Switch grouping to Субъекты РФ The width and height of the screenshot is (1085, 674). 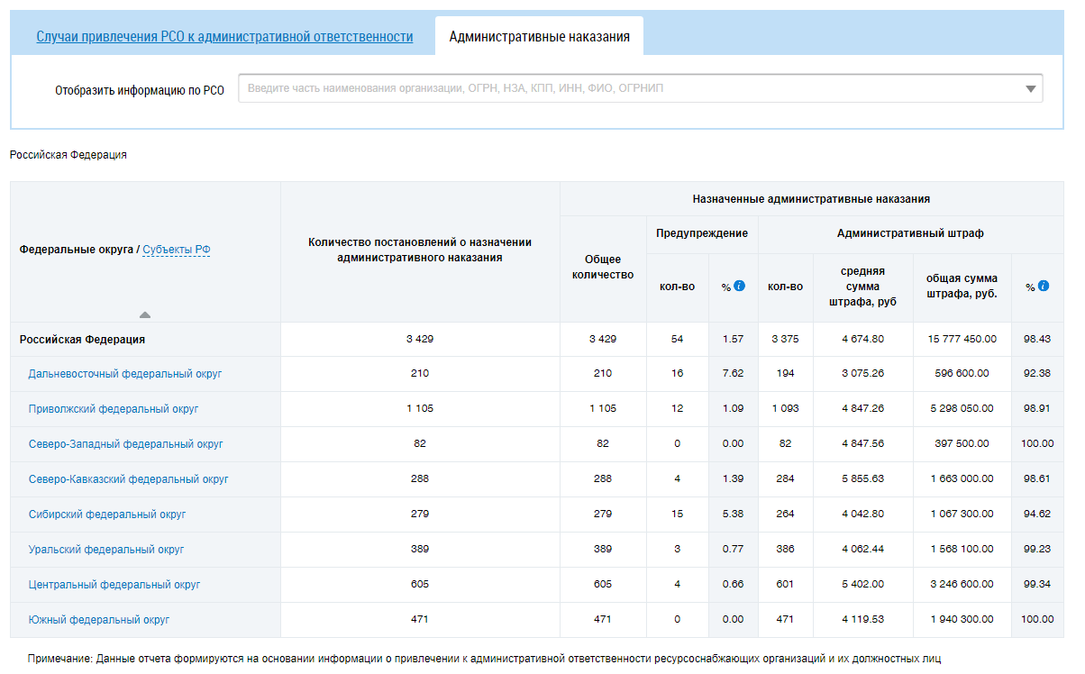177,250
